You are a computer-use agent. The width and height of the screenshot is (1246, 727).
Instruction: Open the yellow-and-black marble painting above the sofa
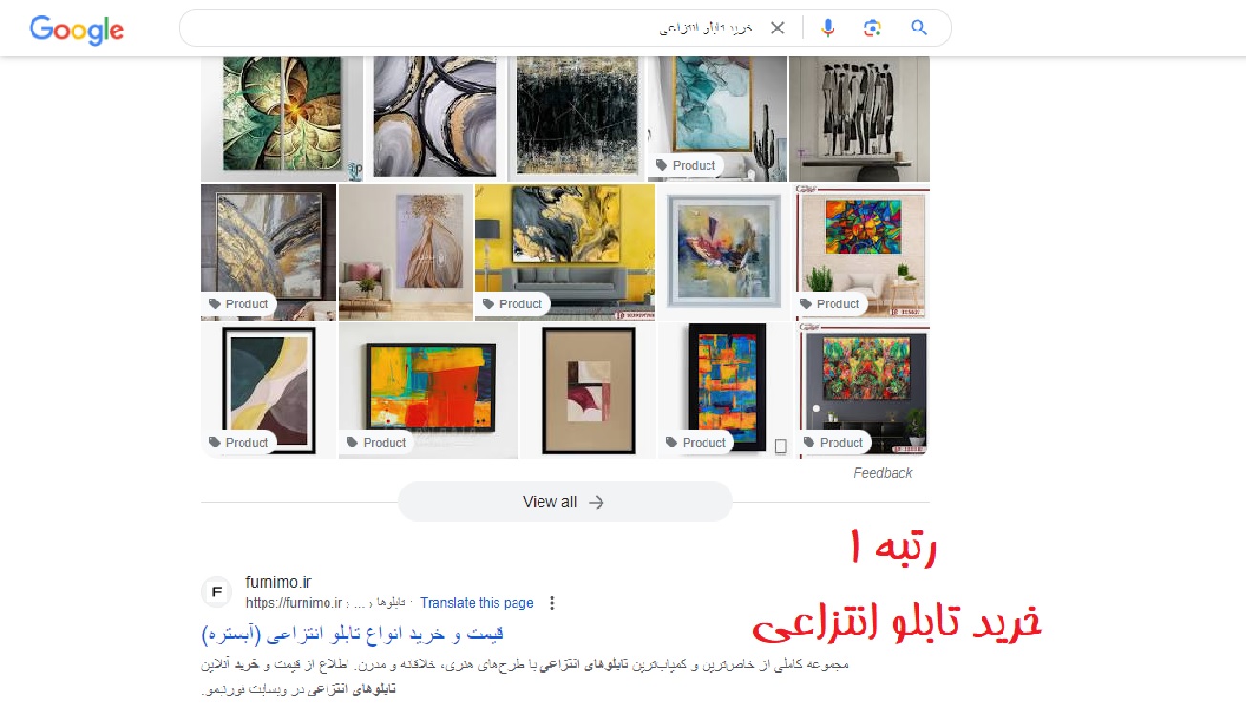pos(564,252)
